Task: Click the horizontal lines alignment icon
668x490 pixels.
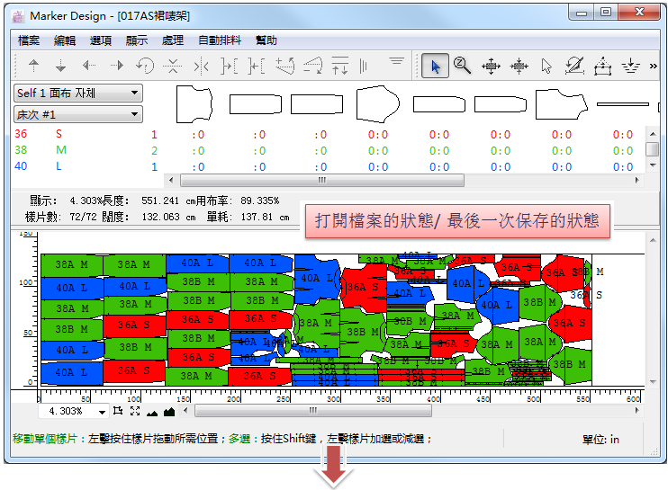Action: tap(397, 62)
